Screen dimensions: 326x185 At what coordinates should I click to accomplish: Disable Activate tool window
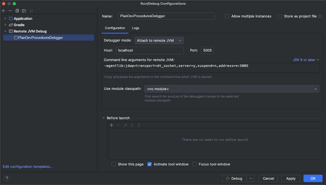tap(149, 164)
